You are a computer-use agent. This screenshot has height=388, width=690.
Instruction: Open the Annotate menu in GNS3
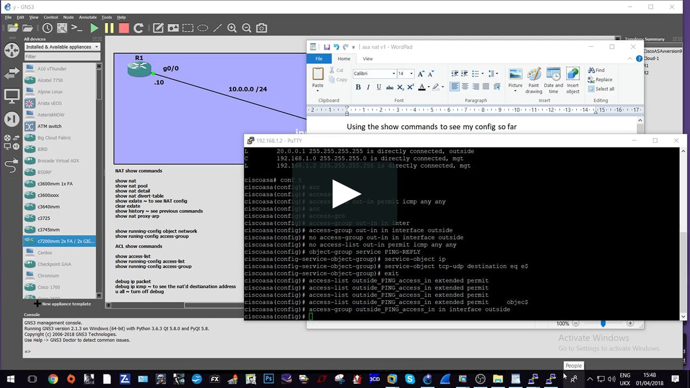point(88,17)
